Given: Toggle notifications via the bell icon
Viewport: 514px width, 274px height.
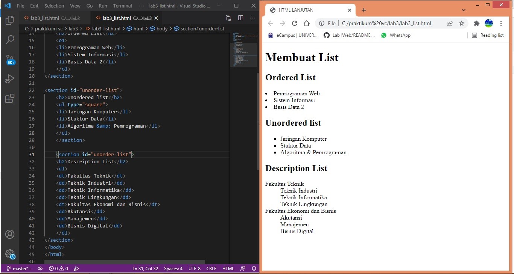Looking at the screenshot, I should [x=254, y=268].
